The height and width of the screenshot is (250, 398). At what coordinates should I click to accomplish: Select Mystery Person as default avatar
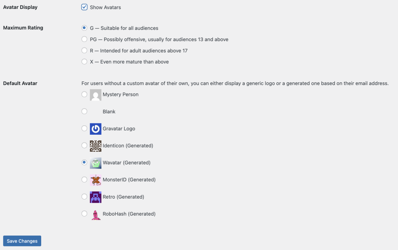84,94
